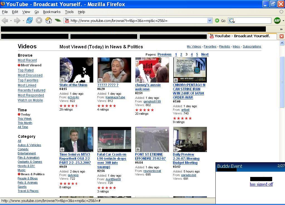This screenshot has width=285, height=205.
Task: Open Fatal Car Crash video thumbnail
Action: (114, 139)
